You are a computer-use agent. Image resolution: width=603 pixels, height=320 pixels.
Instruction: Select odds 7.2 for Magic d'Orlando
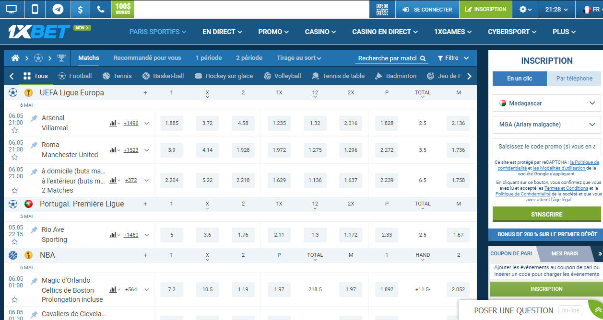coord(172,289)
